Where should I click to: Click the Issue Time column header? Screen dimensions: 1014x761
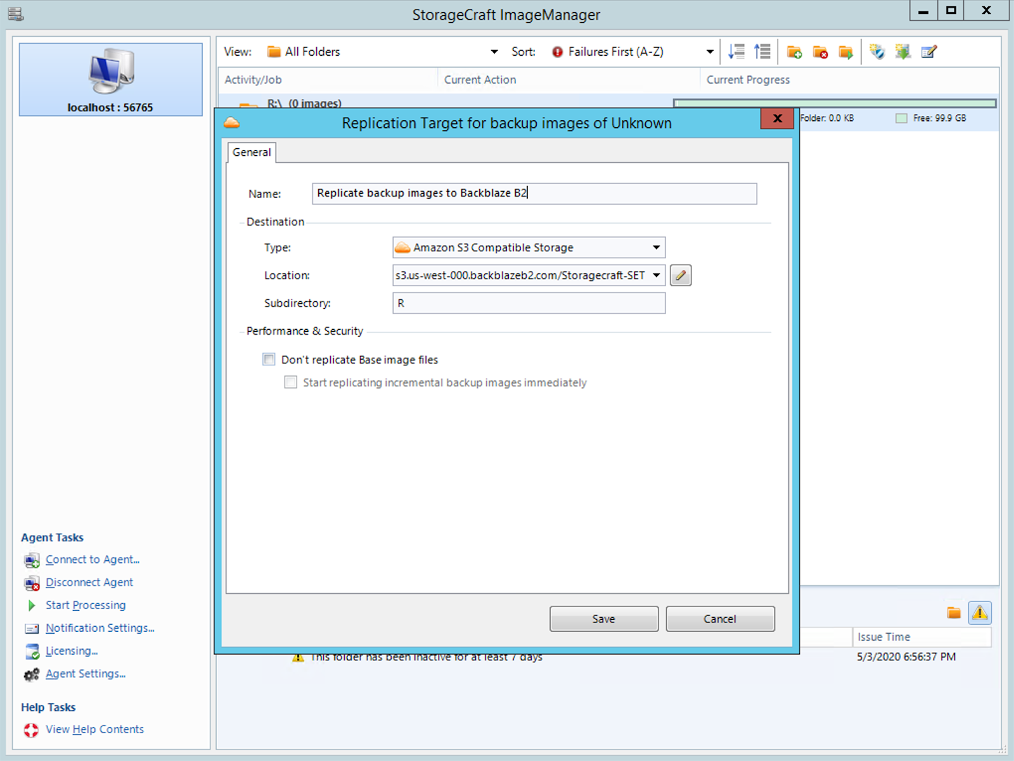tap(921, 637)
